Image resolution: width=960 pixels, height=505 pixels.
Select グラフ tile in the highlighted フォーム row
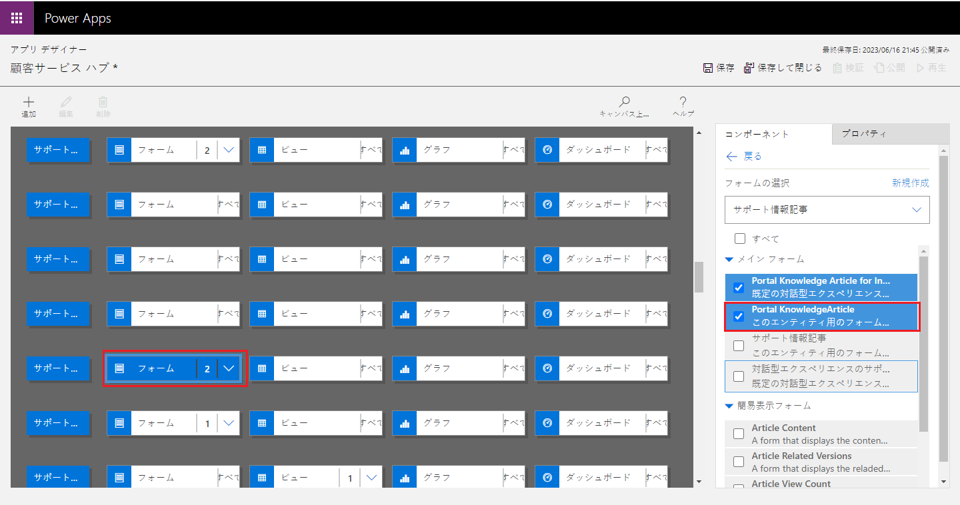pos(459,368)
